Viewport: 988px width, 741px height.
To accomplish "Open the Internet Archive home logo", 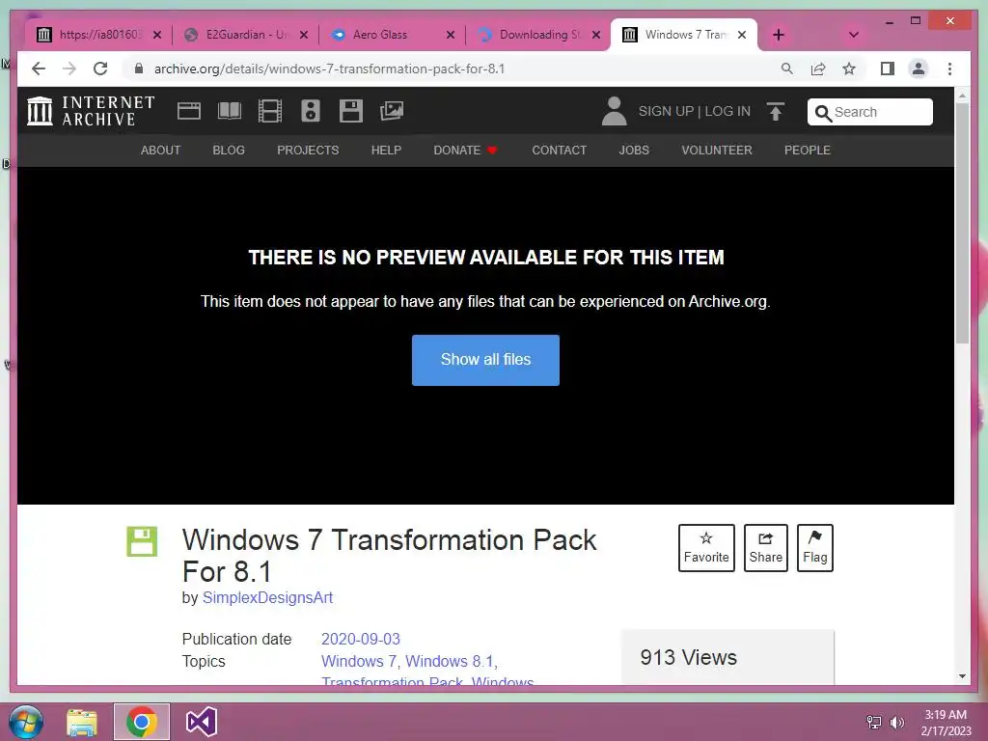I will 90,111.
